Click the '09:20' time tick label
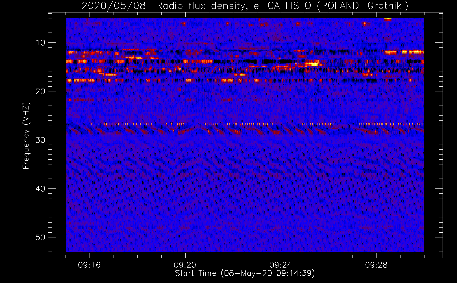The image size is (457, 283). click(x=185, y=265)
